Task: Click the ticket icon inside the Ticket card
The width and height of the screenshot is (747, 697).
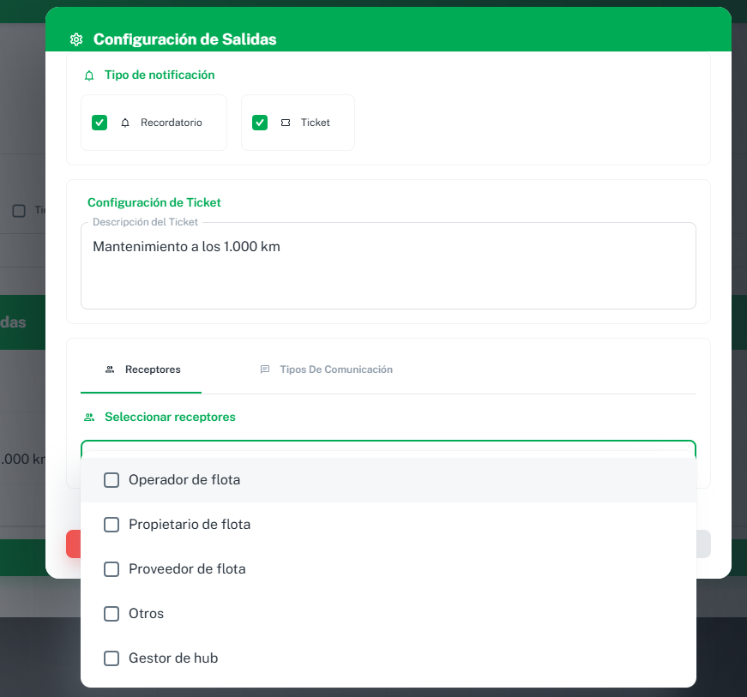Action: point(286,123)
